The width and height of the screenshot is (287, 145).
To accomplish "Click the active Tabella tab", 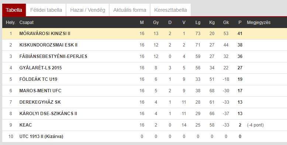I will 14,10.
